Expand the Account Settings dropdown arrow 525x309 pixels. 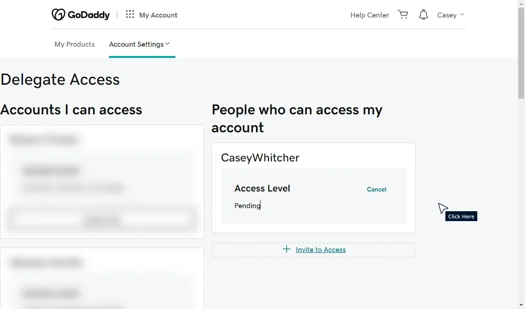(x=167, y=44)
